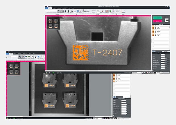176x125 pixels.
Task: Click the T-2407 text marking in the large image
Action: (107, 52)
